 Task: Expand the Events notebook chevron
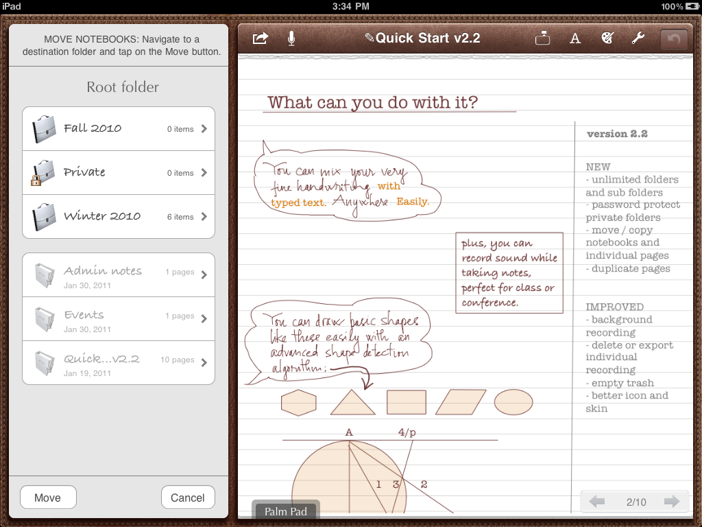pyautogui.click(x=204, y=319)
